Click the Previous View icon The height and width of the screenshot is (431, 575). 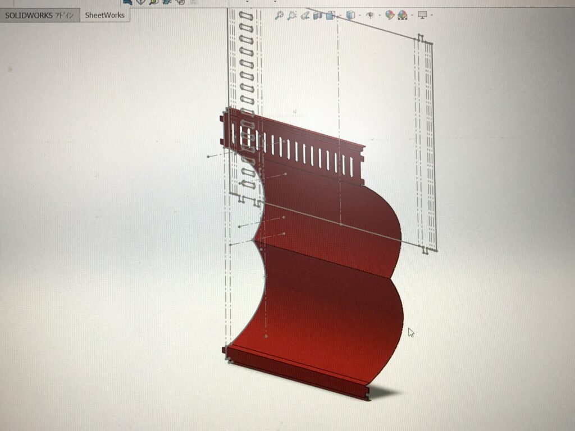click(305, 15)
